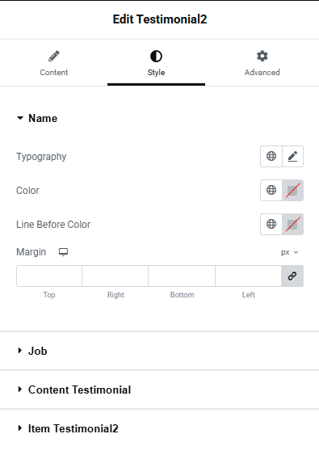Expand the Item Testimonial2 section
Viewport: 319px width, 455px height.
pyautogui.click(x=68, y=428)
